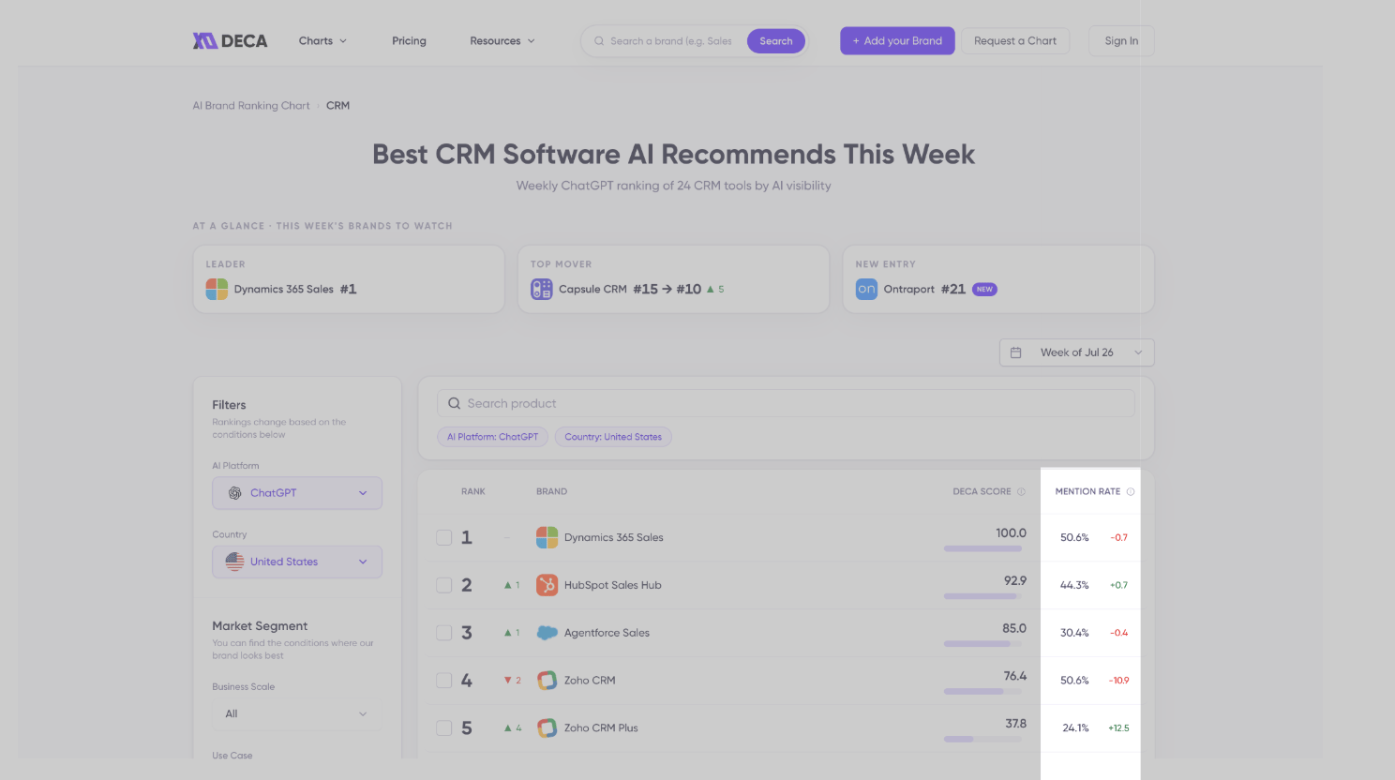The image size is (1395, 780).
Task: Check the Zoho CRM row checkbox
Action: [444, 681]
